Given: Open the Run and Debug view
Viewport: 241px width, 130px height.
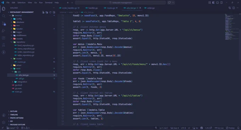Looking at the screenshot, I should [4, 30].
